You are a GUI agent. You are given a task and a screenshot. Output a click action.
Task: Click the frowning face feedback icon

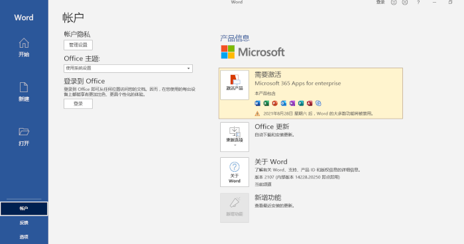tap(405, 3)
